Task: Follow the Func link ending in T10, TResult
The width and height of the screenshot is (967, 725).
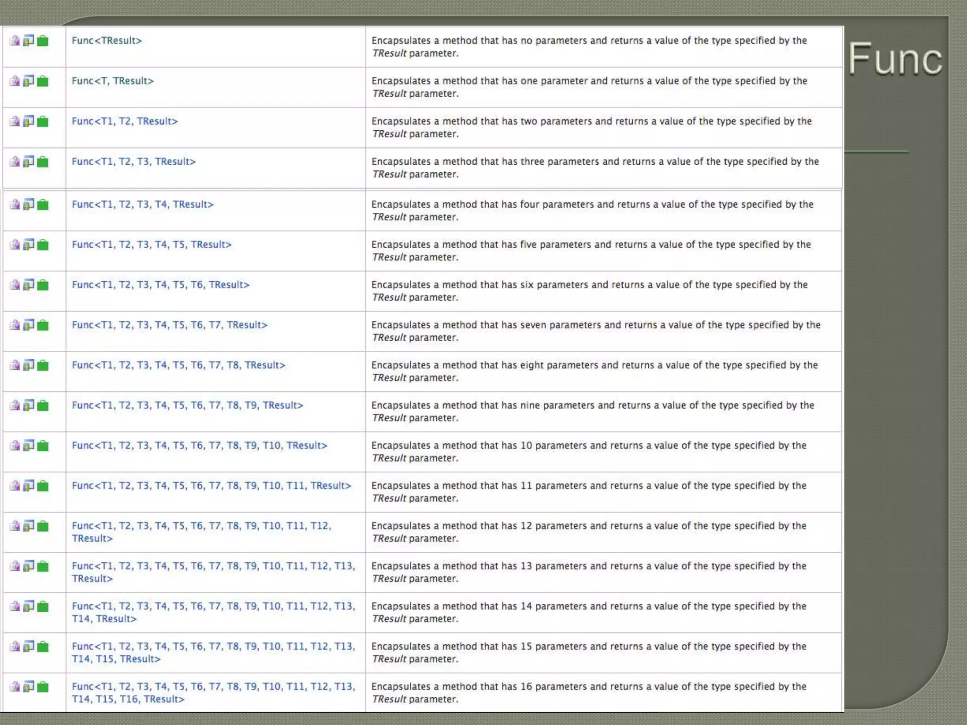Action: pos(199,445)
